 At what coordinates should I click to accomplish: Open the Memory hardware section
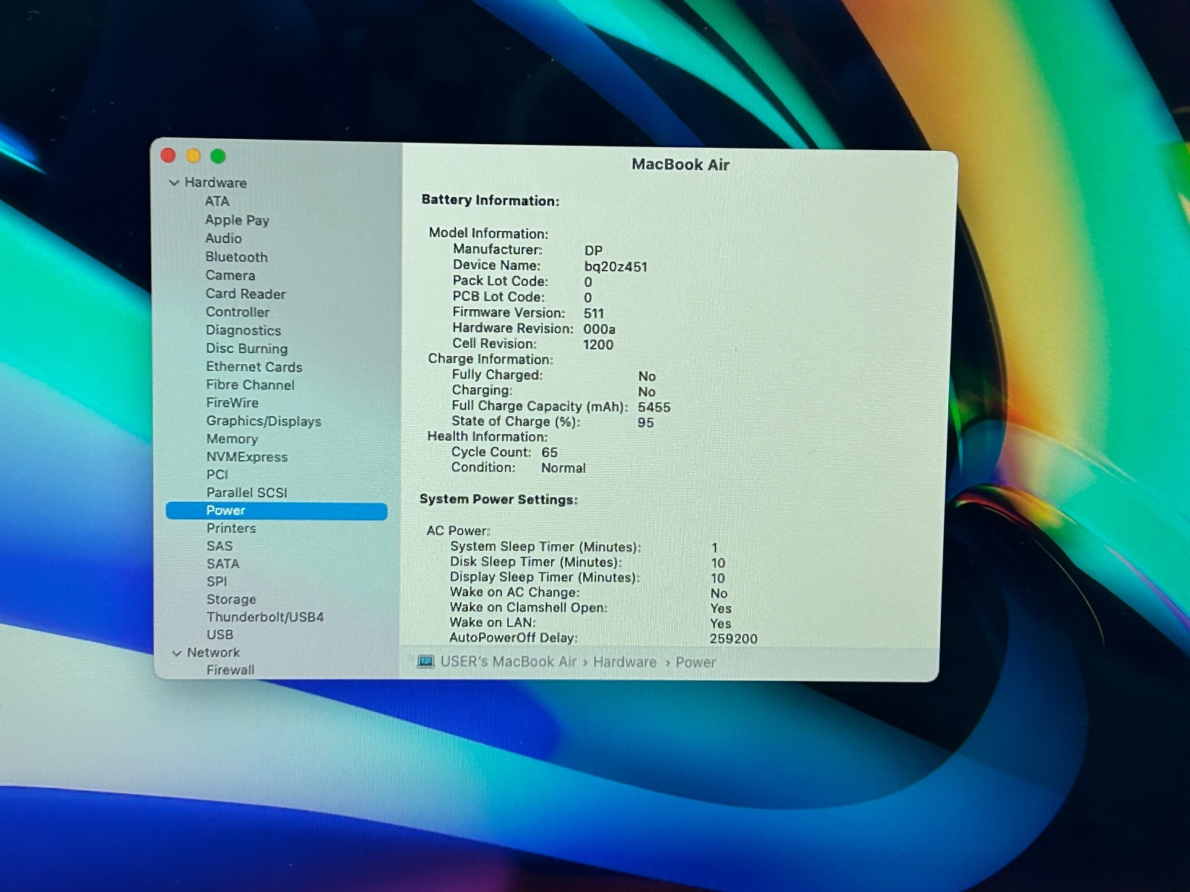click(232, 439)
